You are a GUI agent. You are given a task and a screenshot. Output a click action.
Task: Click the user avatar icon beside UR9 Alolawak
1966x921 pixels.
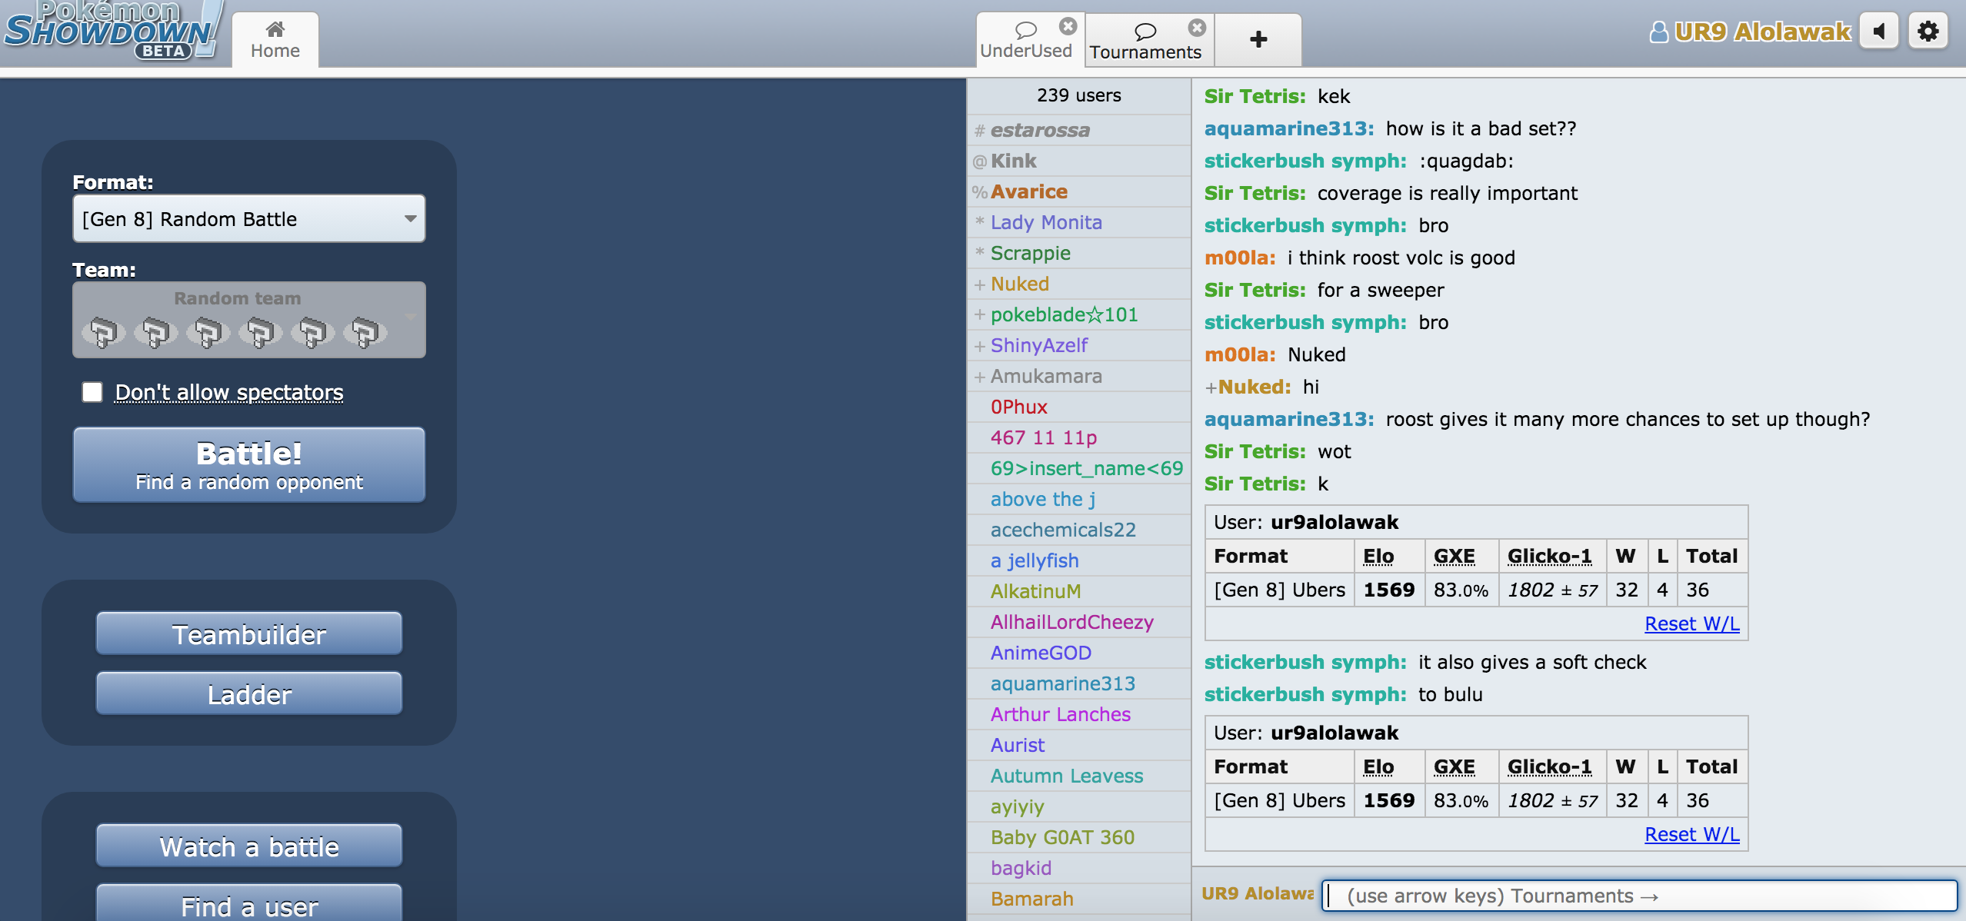tap(1659, 32)
